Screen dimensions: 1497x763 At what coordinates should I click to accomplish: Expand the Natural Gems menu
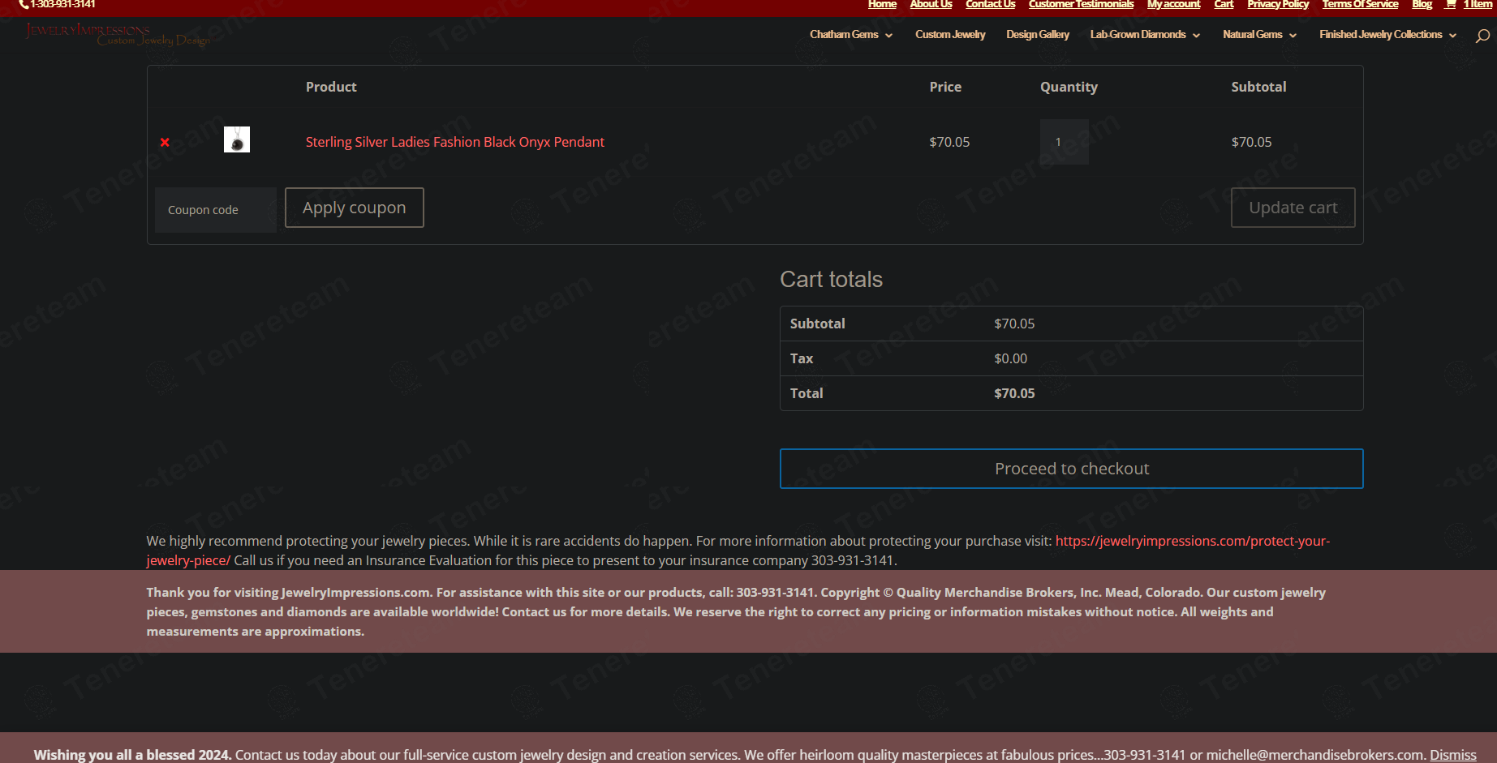[x=1259, y=35]
